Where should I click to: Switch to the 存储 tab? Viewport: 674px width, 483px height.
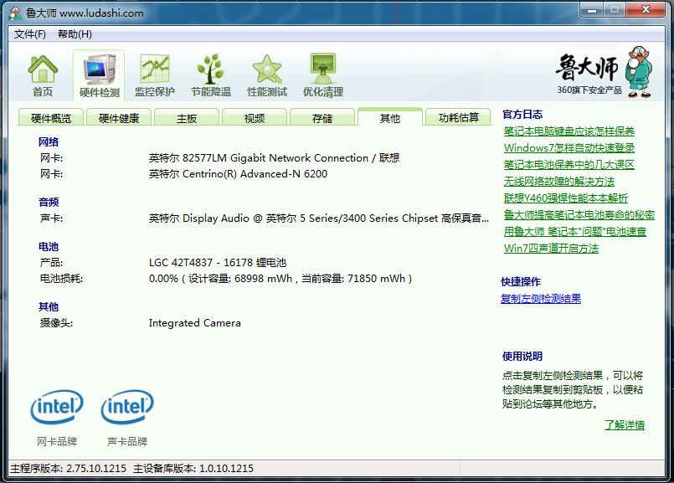click(x=322, y=118)
